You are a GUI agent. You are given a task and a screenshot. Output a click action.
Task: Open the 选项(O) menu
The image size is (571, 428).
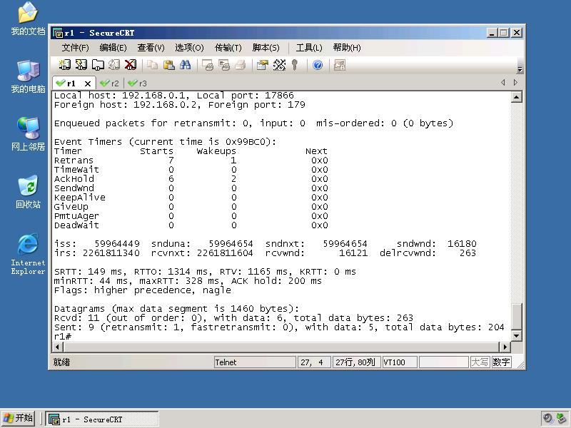(189, 48)
